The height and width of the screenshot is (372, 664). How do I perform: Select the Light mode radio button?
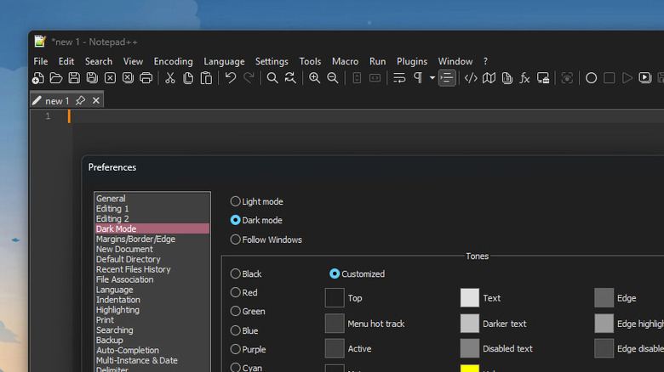pyautogui.click(x=236, y=202)
